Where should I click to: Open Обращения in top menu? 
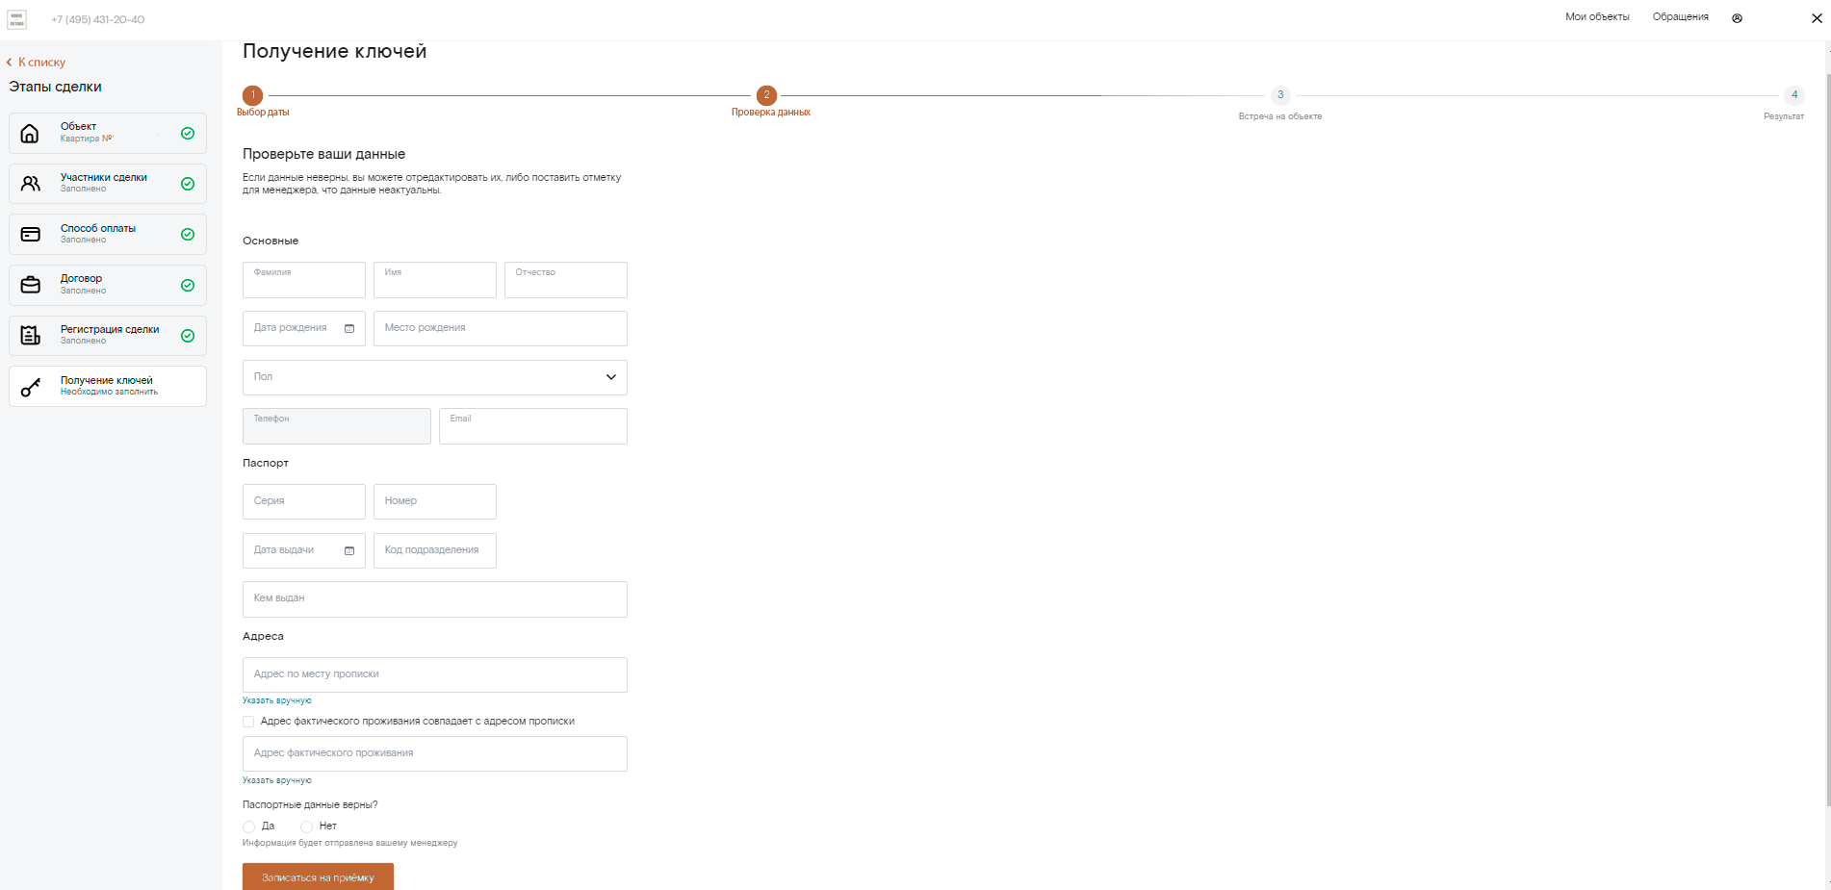[x=1680, y=17]
